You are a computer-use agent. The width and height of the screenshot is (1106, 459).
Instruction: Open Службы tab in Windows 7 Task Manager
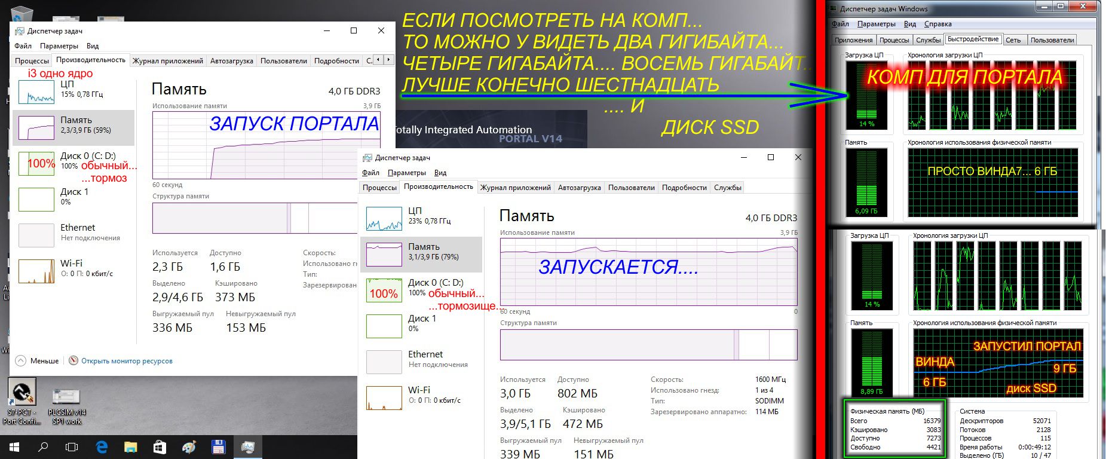coord(928,40)
